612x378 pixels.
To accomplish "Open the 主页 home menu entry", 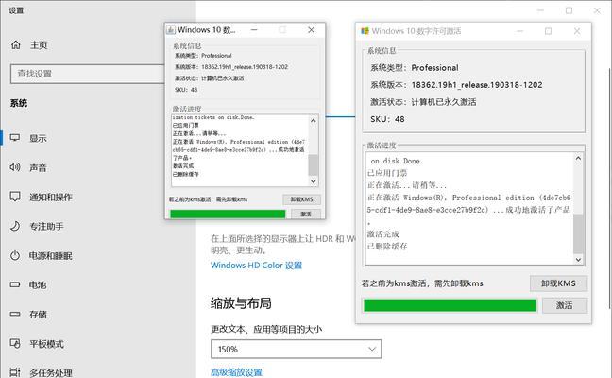I will [39, 45].
